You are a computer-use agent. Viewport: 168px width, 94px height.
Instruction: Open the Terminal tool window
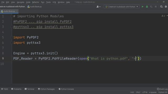tap(29, 89)
